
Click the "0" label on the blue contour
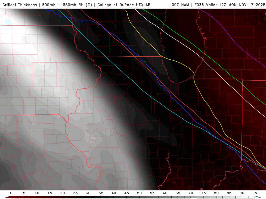(82, 21)
